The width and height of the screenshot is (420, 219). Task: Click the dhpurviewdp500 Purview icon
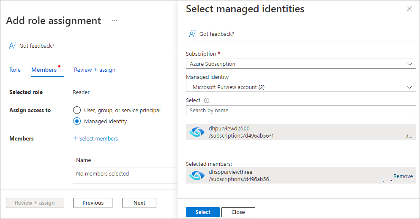[196, 132]
